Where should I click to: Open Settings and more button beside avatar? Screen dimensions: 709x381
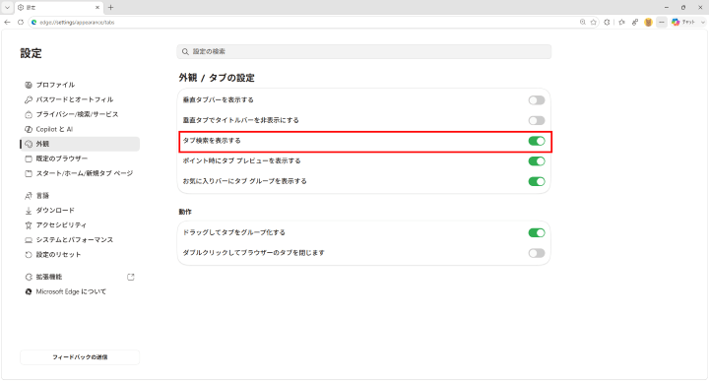pos(662,22)
